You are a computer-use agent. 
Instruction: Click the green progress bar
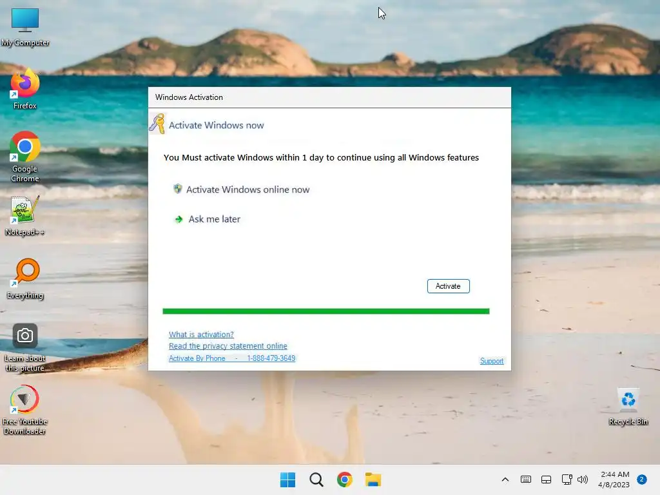pos(325,311)
